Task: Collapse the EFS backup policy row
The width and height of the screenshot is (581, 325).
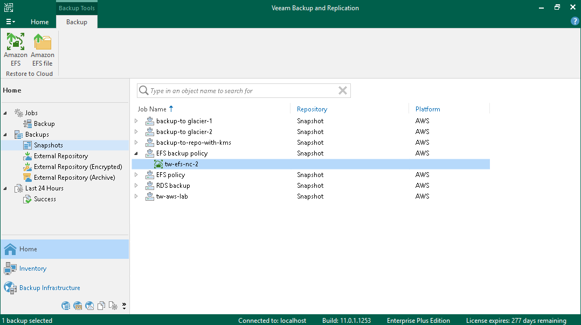Action: click(x=136, y=153)
